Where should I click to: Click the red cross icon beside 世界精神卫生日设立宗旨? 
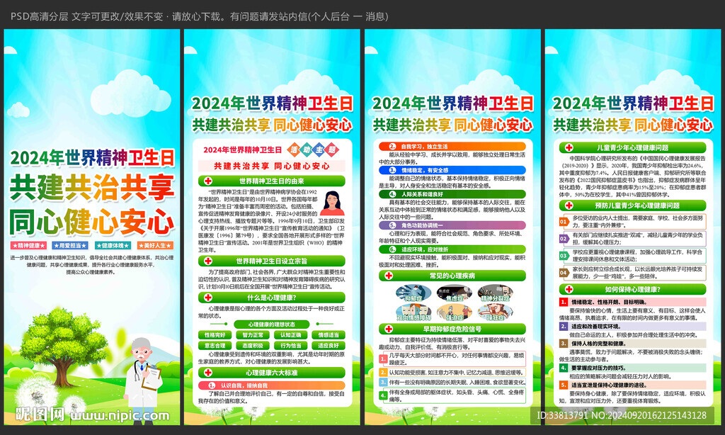click(208, 261)
